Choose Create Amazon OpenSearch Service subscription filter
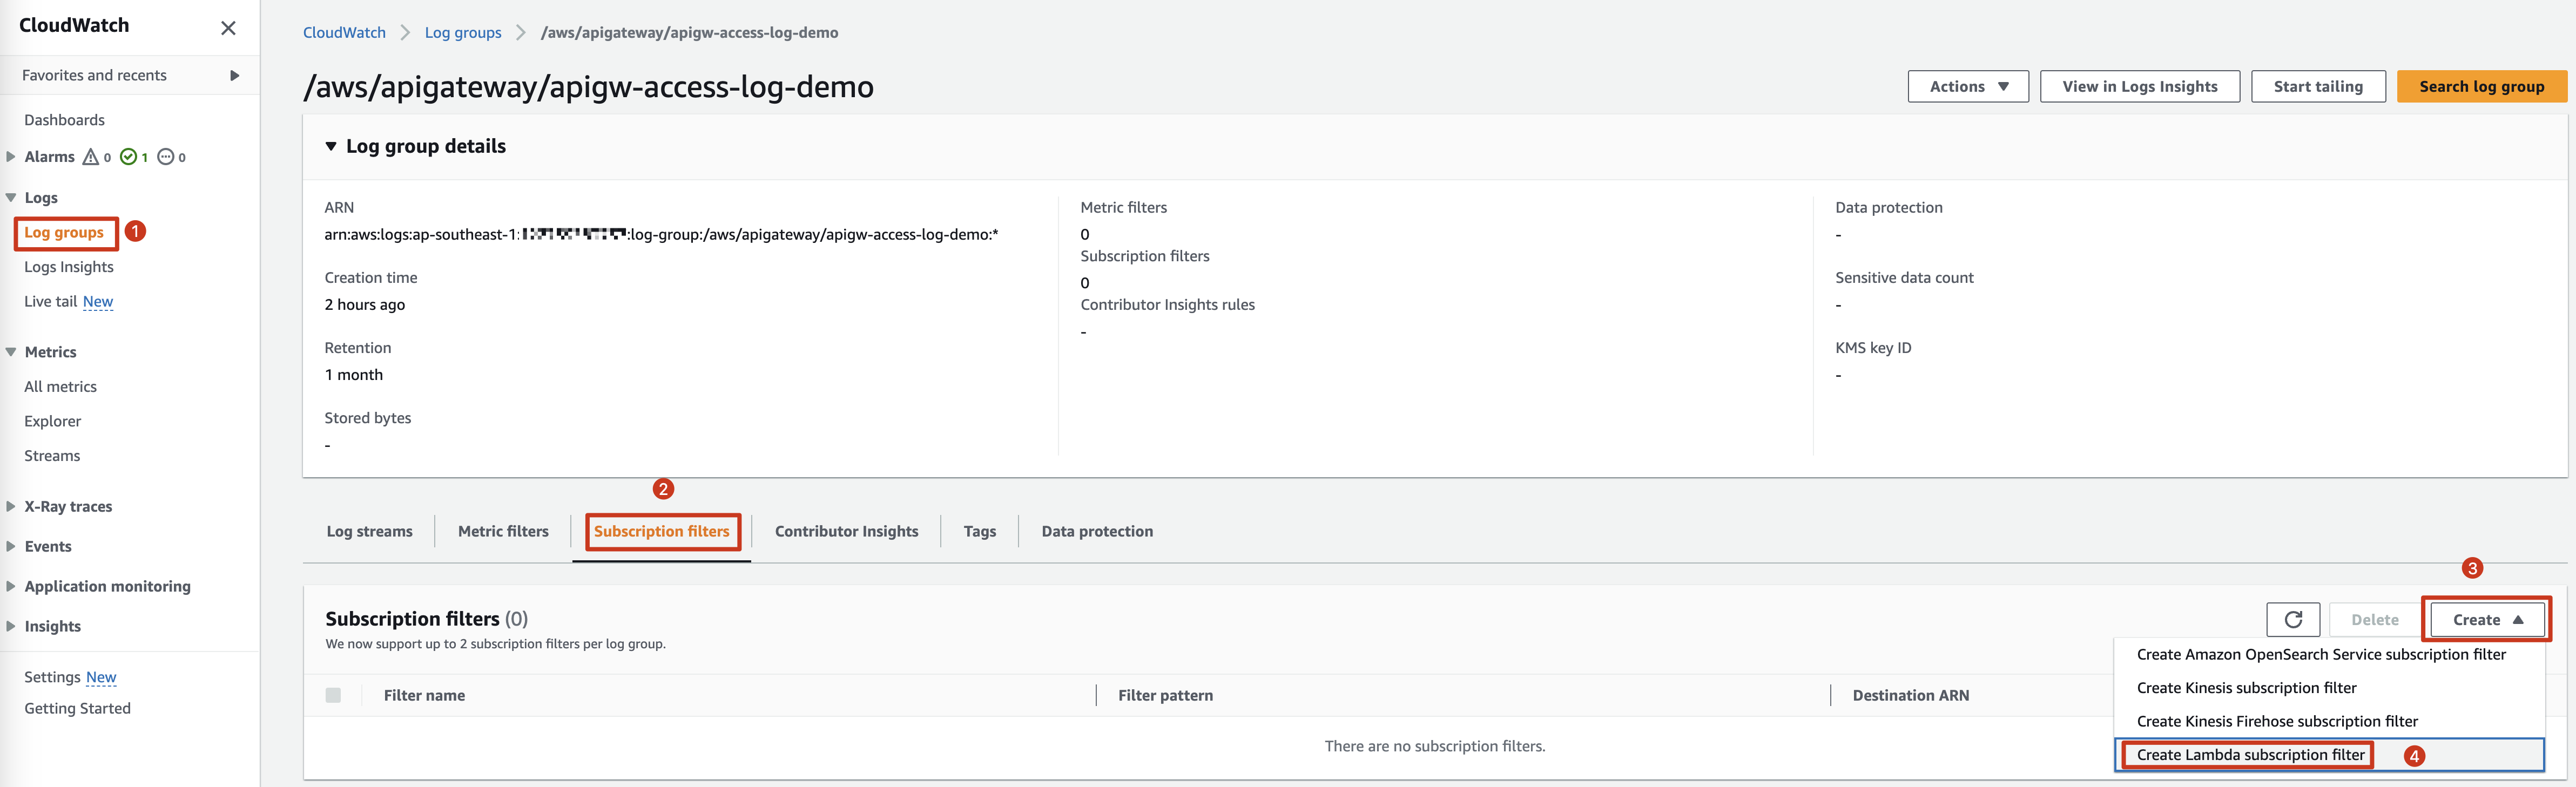Viewport: 2576px width, 787px height. pos(2329,655)
